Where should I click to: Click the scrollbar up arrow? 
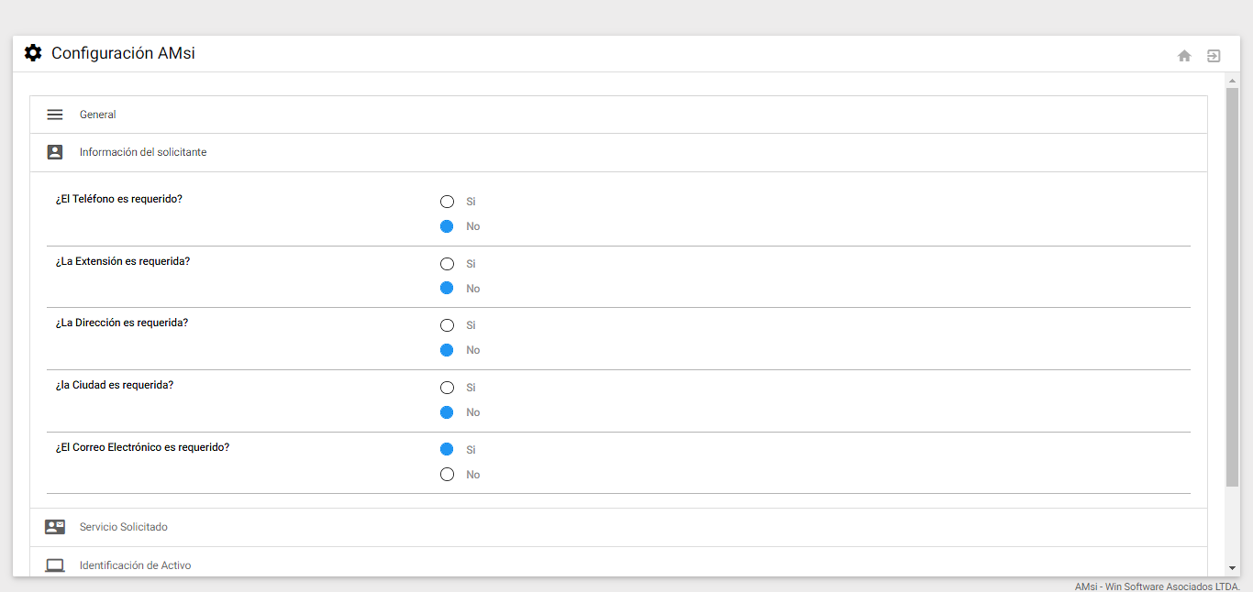click(x=1233, y=81)
